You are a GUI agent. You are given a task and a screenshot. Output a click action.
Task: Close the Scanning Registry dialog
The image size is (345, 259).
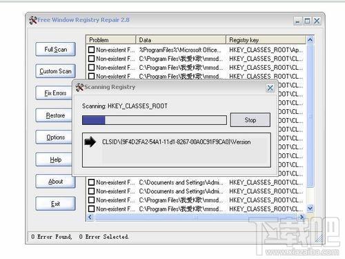(270, 88)
